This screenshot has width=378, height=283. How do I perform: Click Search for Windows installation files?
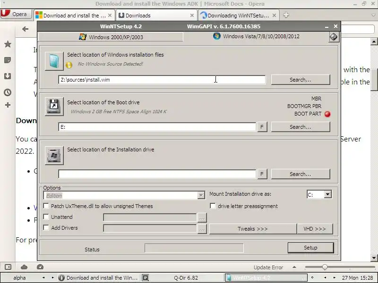point(301,80)
